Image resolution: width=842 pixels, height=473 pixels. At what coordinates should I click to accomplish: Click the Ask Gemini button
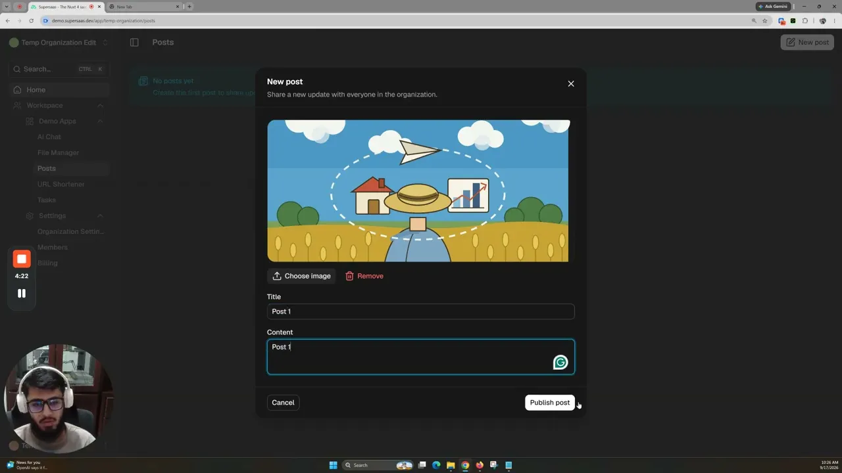773,7
